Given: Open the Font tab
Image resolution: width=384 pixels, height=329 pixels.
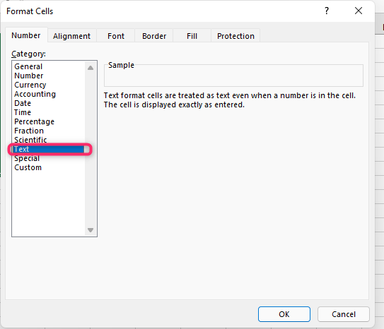Looking at the screenshot, I should pos(116,36).
